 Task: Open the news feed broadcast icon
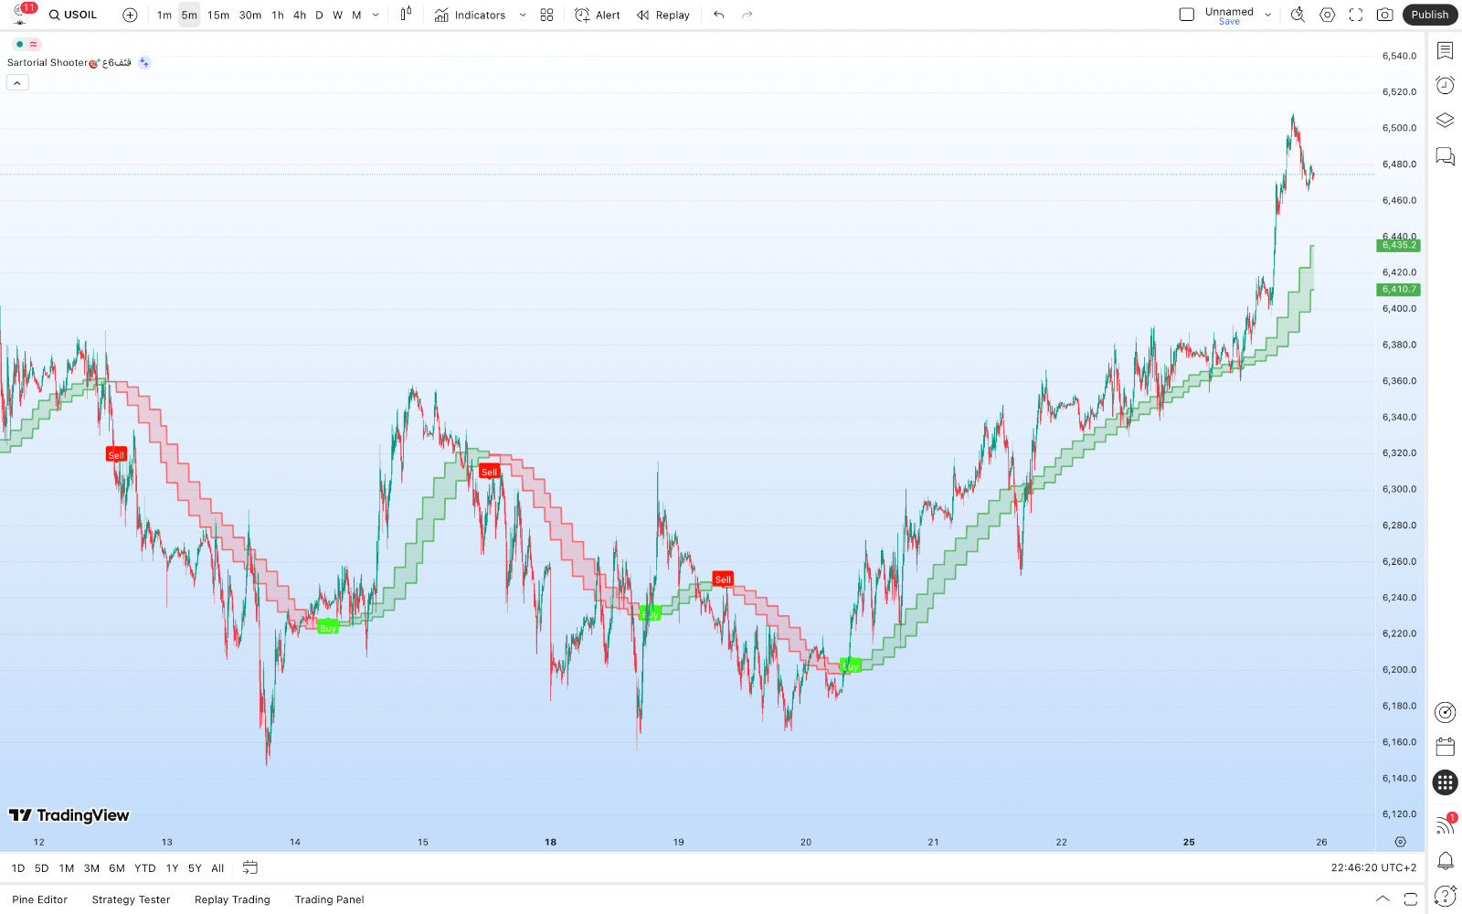pyautogui.click(x=1445, y=824)
